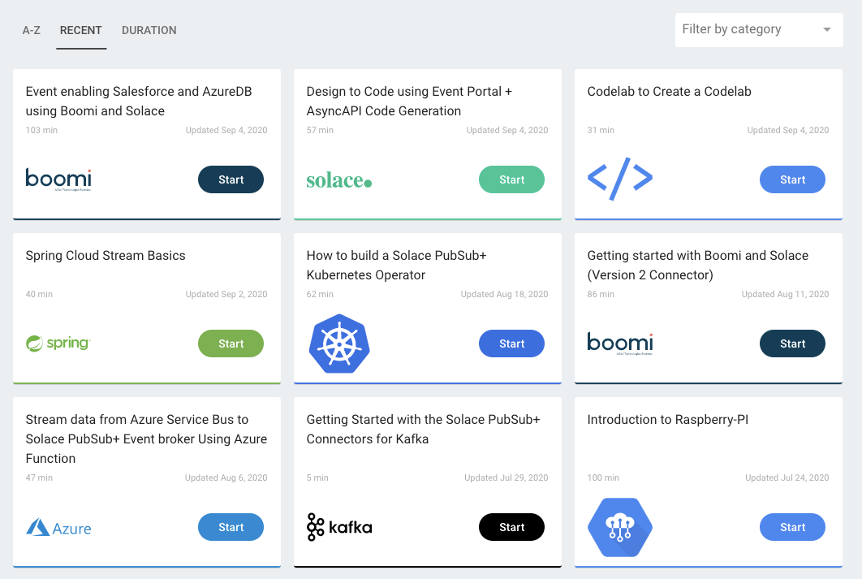Image resolution: width=862 pixels, height=579 pixels.
Task: Click the Raspberry-PI cloud hexagon icon
Action: [x=619, y=526]
